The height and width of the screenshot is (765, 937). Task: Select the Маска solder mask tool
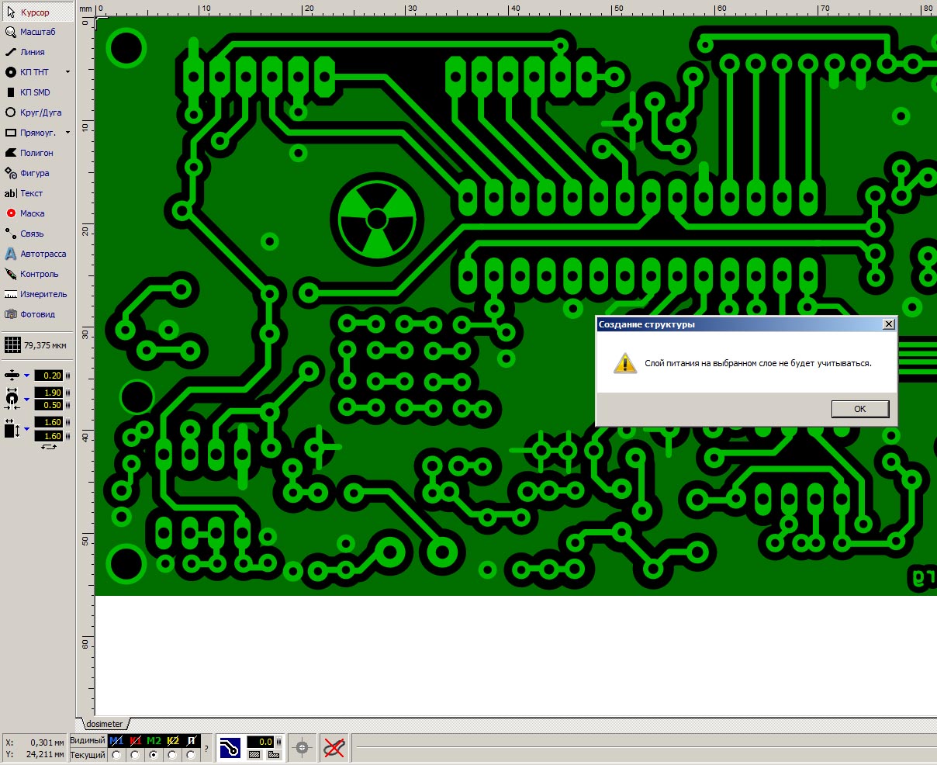[25, 213]
